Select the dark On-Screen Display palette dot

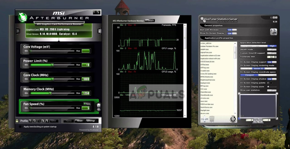click(268, 83)
